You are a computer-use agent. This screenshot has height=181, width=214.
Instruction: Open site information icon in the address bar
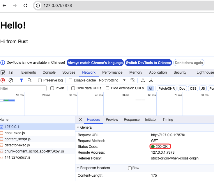point(38,6)
